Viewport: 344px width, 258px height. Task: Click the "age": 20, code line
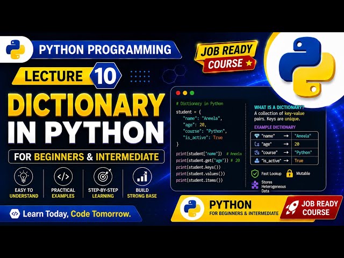pos(195,125)
